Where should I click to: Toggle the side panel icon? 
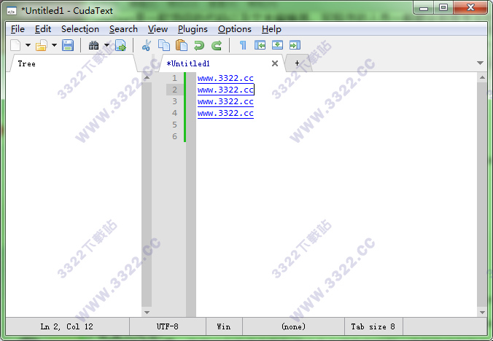click(260, 45)
